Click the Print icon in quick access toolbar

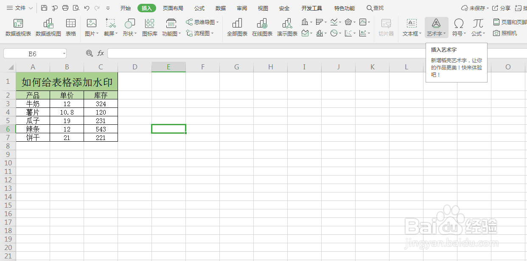(65, 8)
